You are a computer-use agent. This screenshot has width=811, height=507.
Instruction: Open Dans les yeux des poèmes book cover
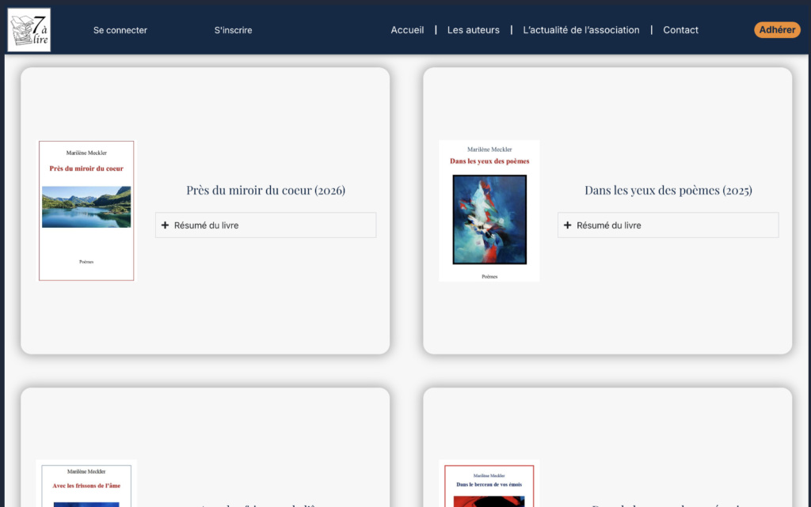click(x=489, y=210)
